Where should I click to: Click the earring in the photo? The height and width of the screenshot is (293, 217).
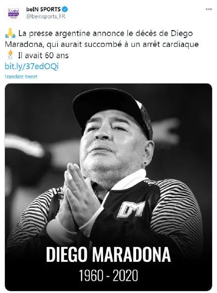coord(145,164)
